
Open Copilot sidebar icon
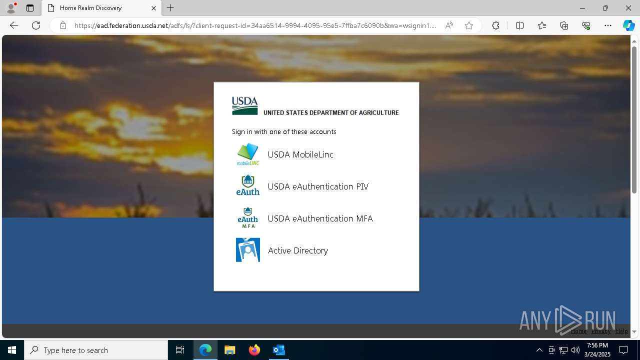628,25
